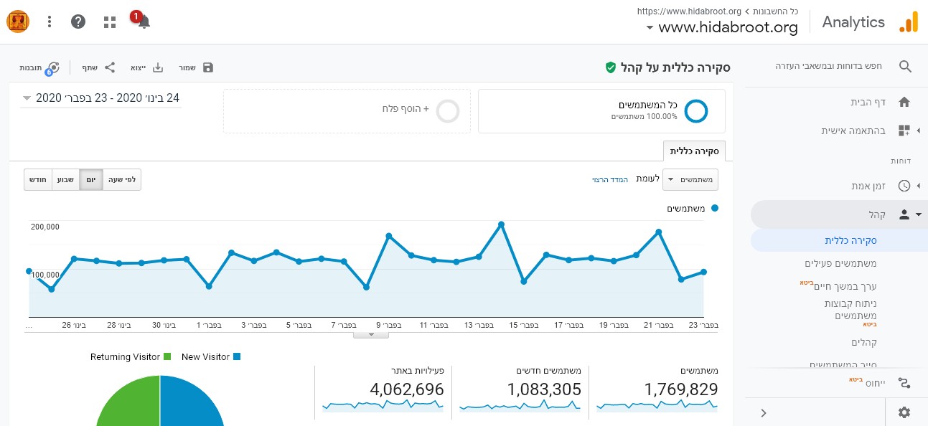Open the three-dot more options menu
This screenshot has height=426, width=928.
pos(50,22)
